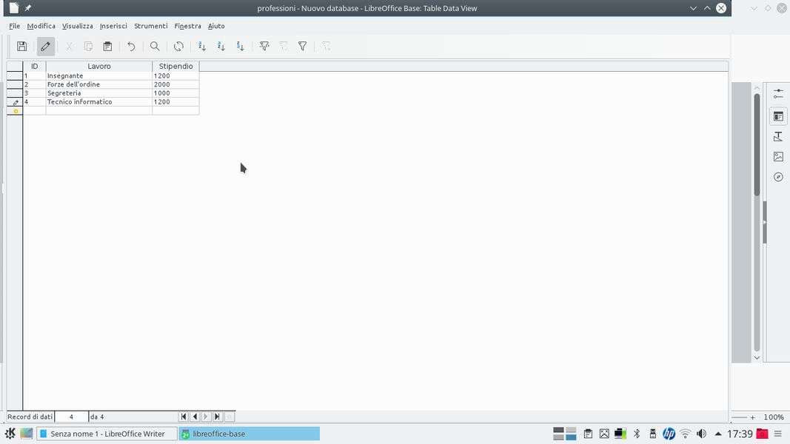
Task: Sort the column ascending
Action: coord(221,47)
